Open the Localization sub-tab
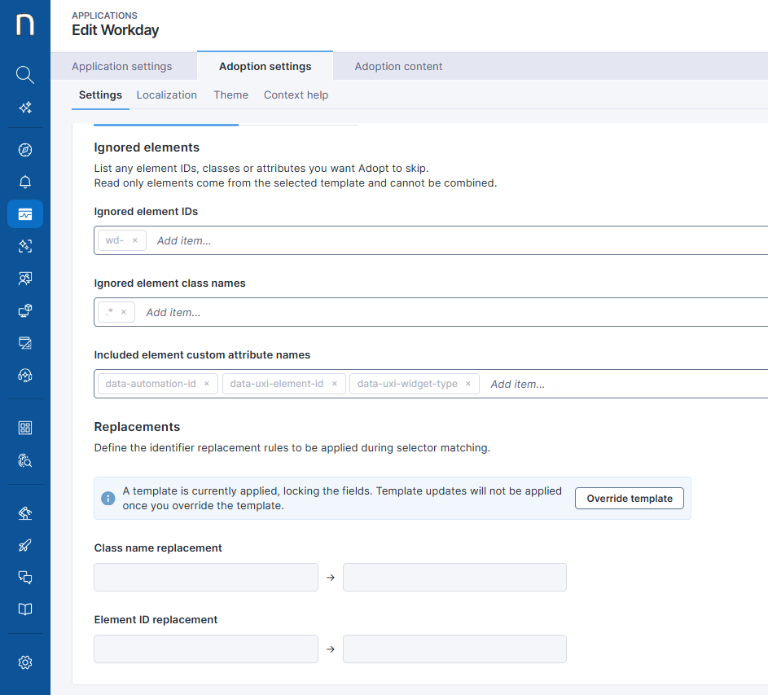768x695 pixels. [167, 95]
